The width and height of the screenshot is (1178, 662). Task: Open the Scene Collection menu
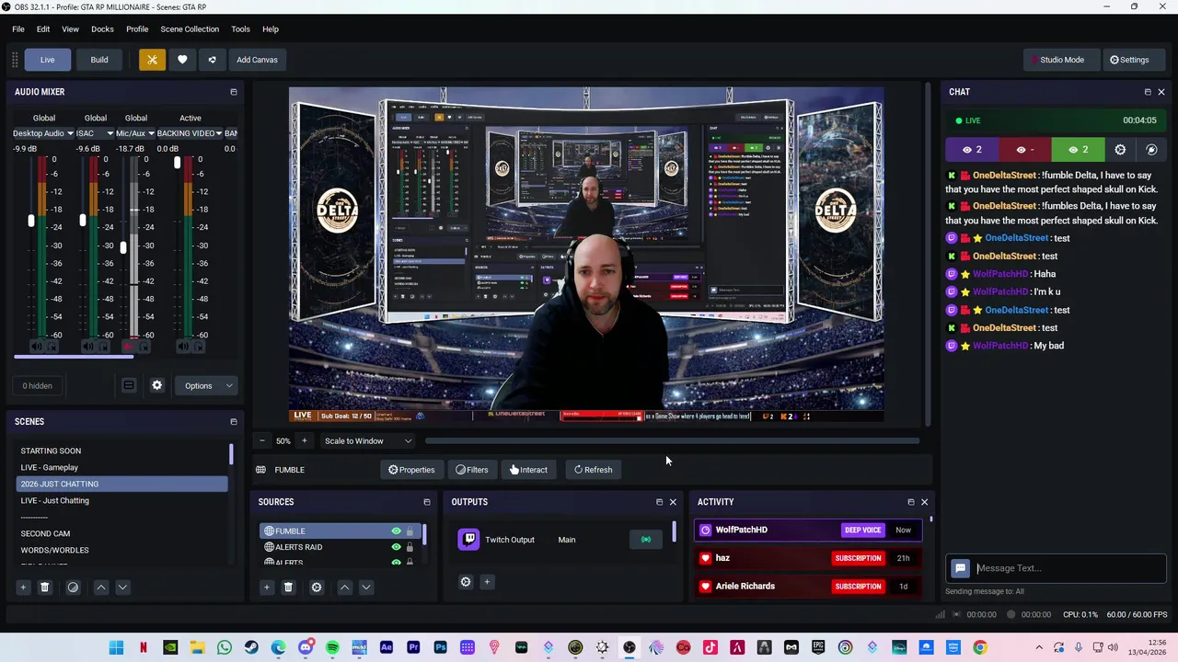click(190, 29)
